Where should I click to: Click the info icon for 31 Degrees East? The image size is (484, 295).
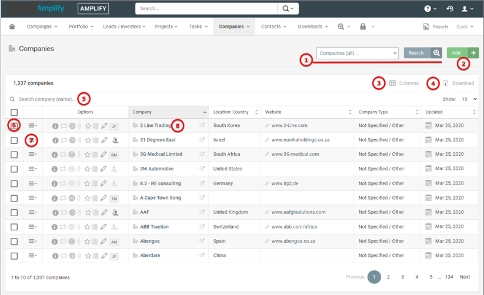coord(55,140)
